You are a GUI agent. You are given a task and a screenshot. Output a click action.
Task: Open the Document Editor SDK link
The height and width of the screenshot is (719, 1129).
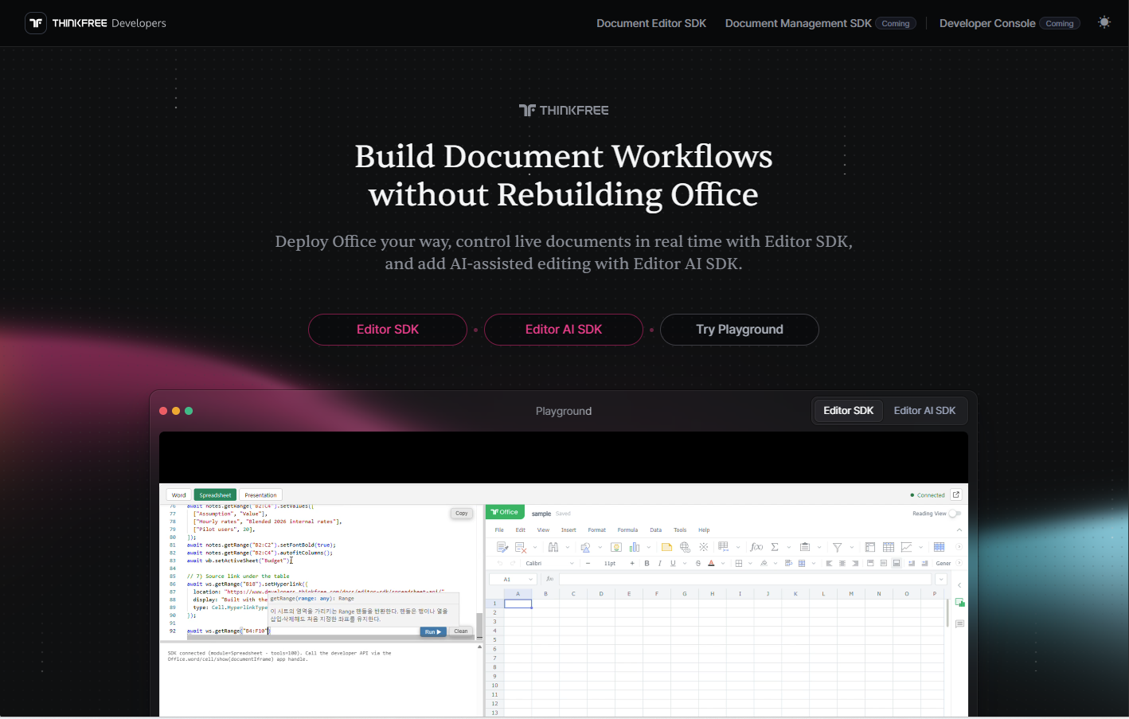pos(651,23)
